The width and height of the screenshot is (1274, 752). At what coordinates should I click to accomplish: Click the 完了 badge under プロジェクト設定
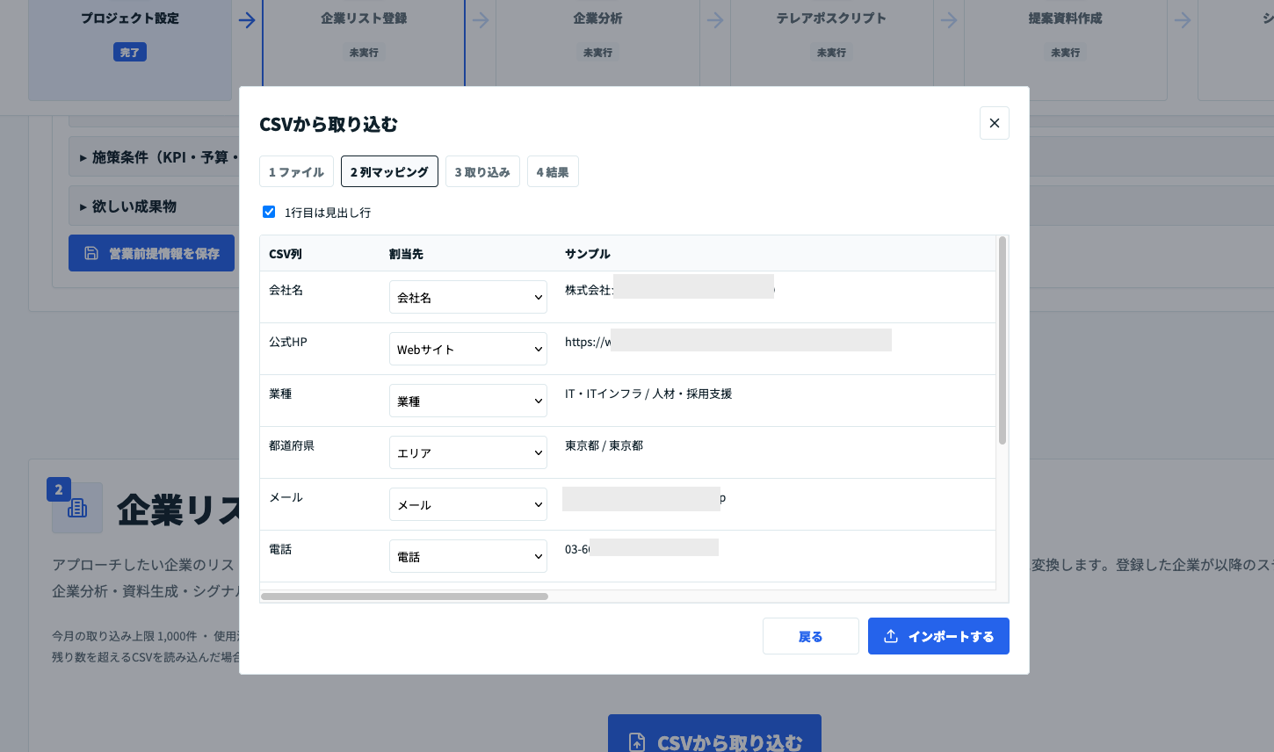pos(130,53)
